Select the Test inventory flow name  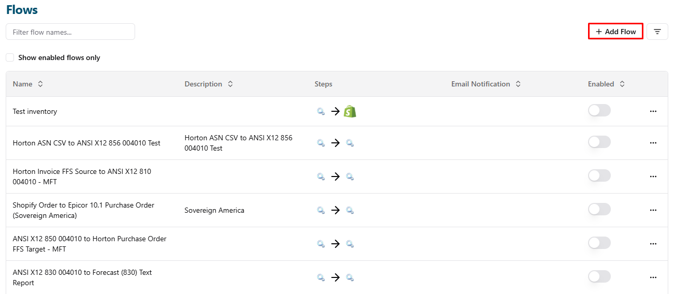click(35, 111)
